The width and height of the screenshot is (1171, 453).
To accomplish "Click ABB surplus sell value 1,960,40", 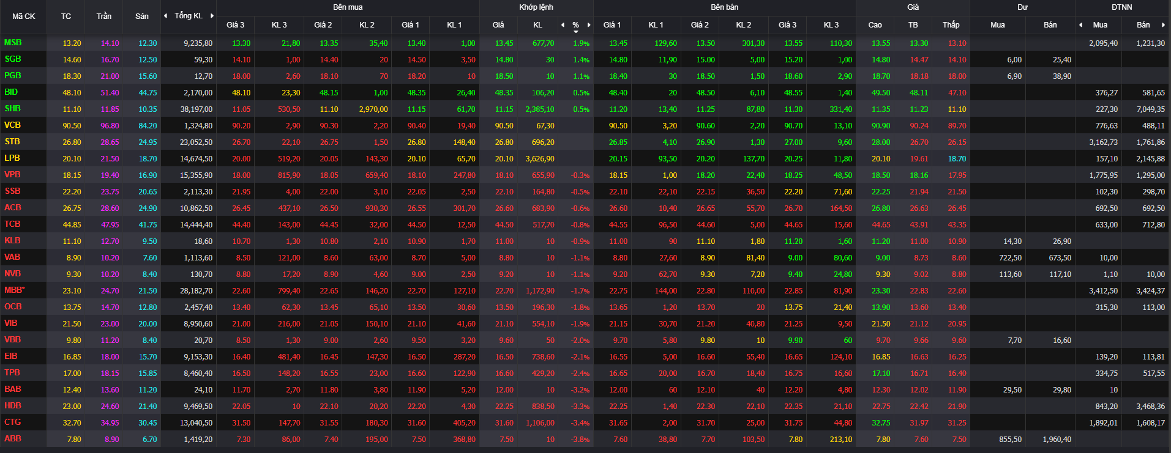I will coord(1057,440).
